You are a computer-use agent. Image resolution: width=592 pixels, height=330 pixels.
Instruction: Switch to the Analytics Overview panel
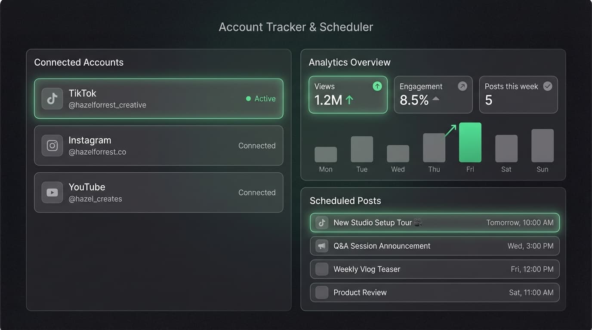(349, 62)
